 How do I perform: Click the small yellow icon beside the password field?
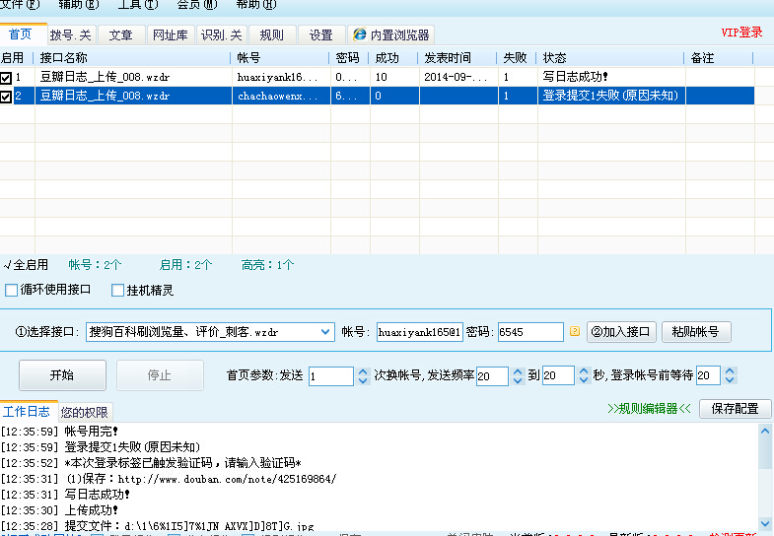click(x=574, y=332)
